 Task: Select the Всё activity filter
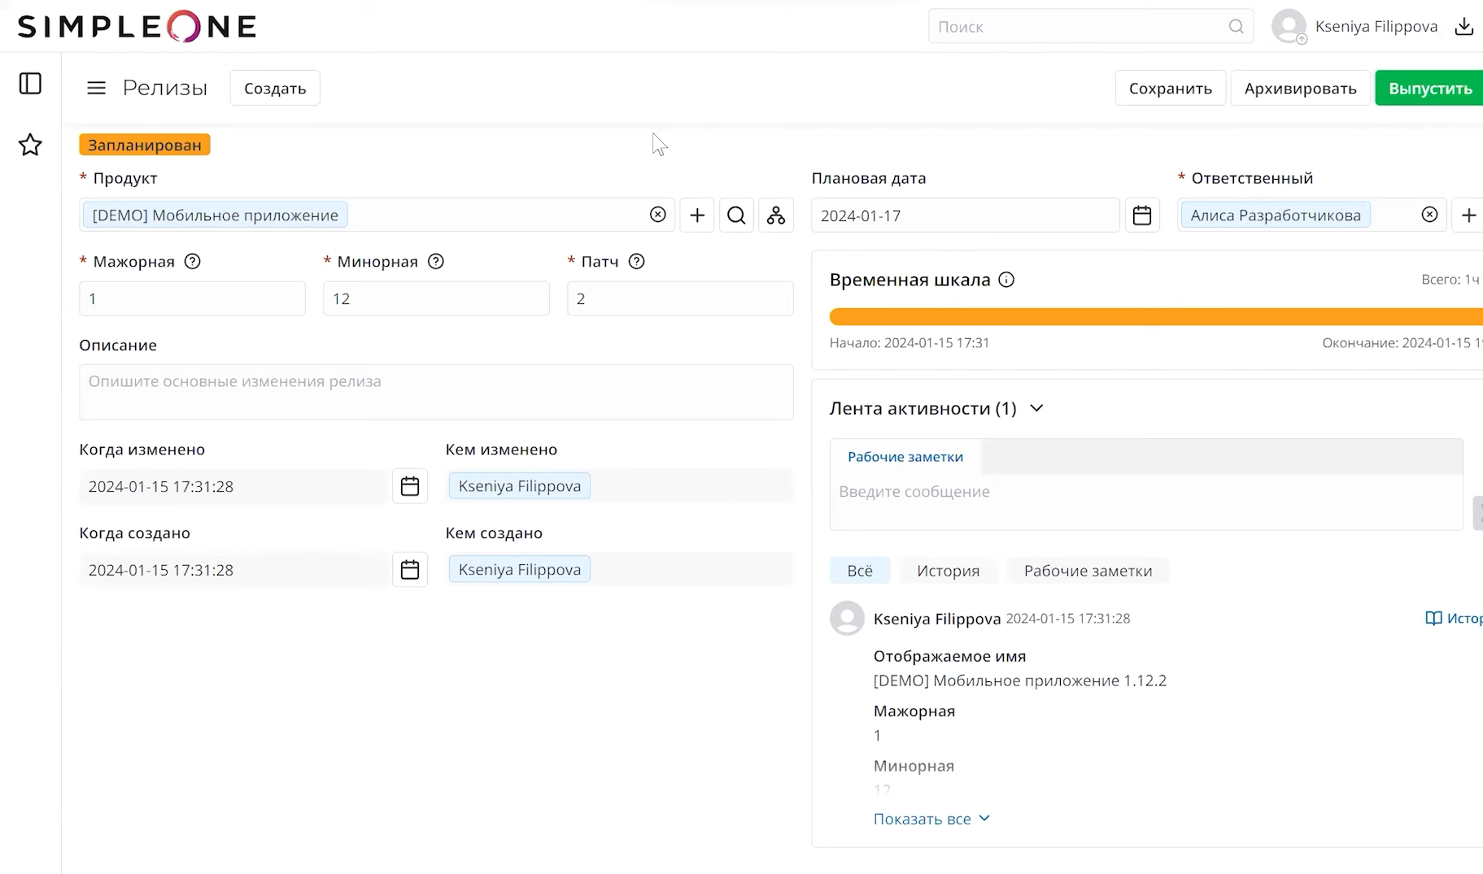859,570
